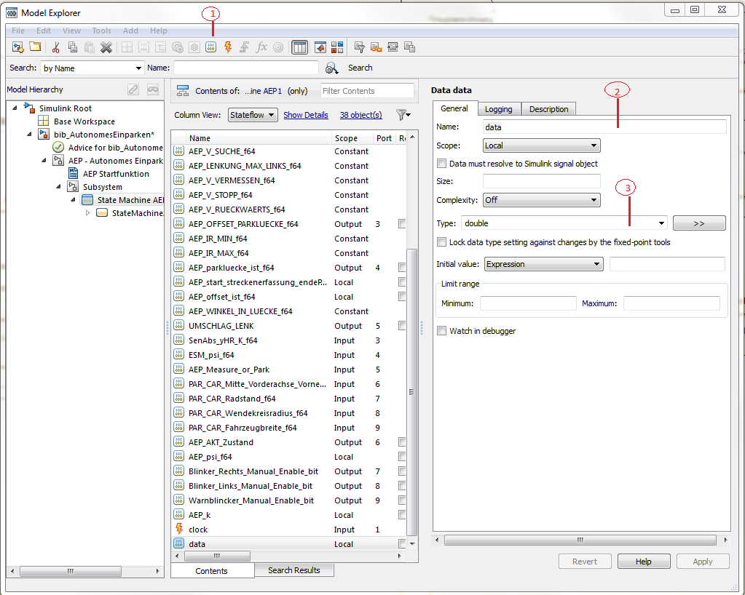The height and width of the screenshot is (595, 745).
Task: Click the Add Data toolbar icon
Action: pyautogui.click(x=211, y=47)
